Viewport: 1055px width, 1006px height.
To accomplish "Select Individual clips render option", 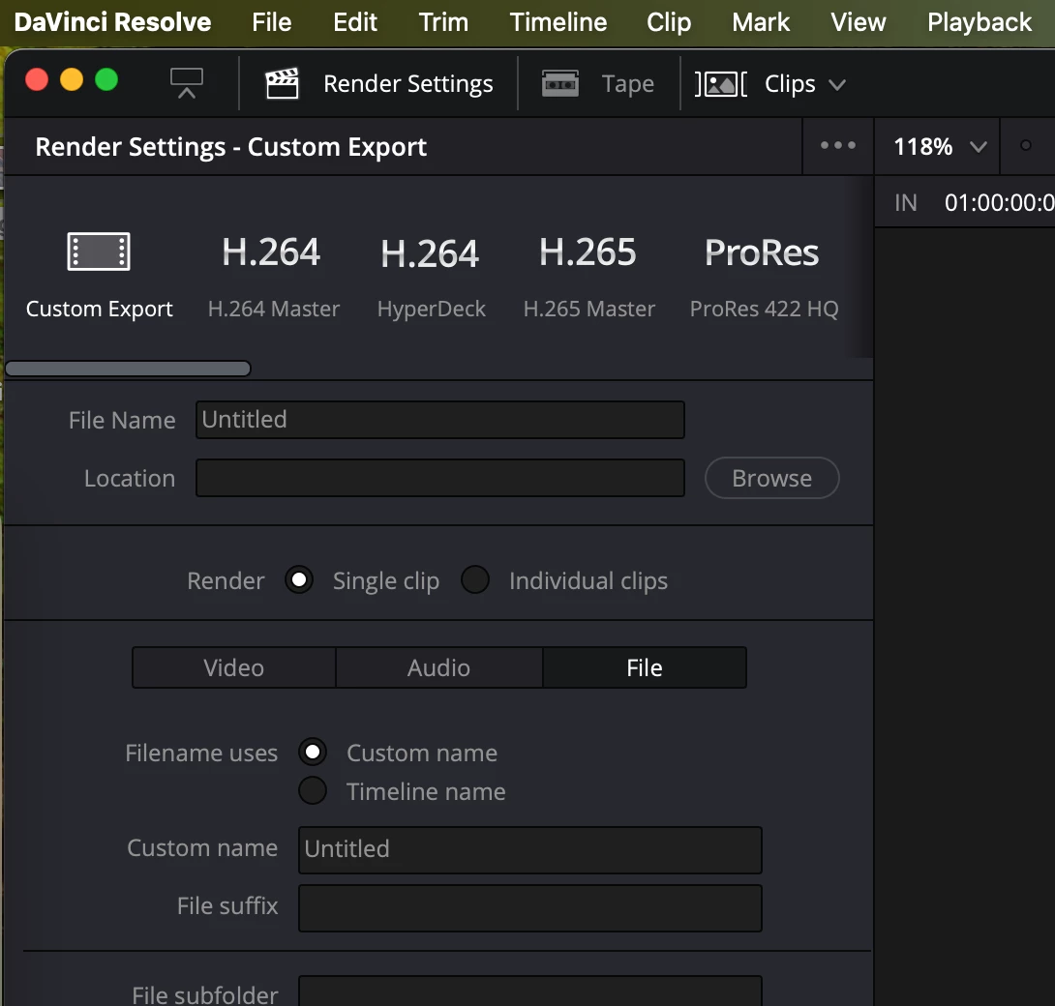I will coord(475,579).
